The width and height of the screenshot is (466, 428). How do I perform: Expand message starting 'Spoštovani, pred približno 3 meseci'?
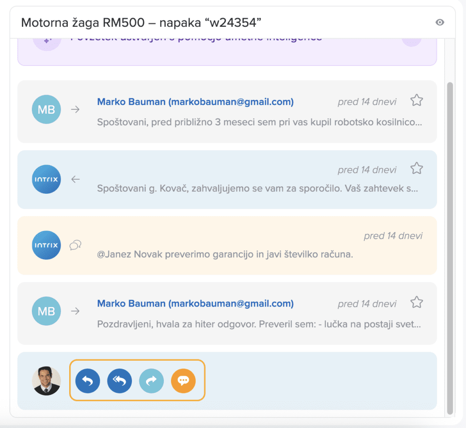pyautogui.click(x=259, y=122)
